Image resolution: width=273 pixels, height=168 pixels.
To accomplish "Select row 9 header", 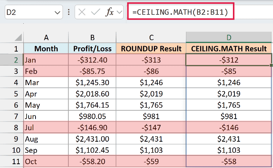I will tap(12, 139).
